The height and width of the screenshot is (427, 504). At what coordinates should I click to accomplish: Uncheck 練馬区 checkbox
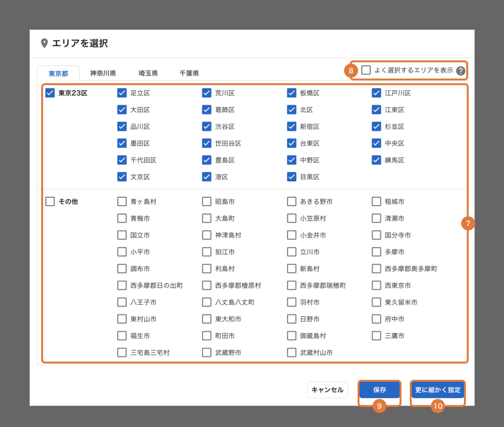point(376,160)
